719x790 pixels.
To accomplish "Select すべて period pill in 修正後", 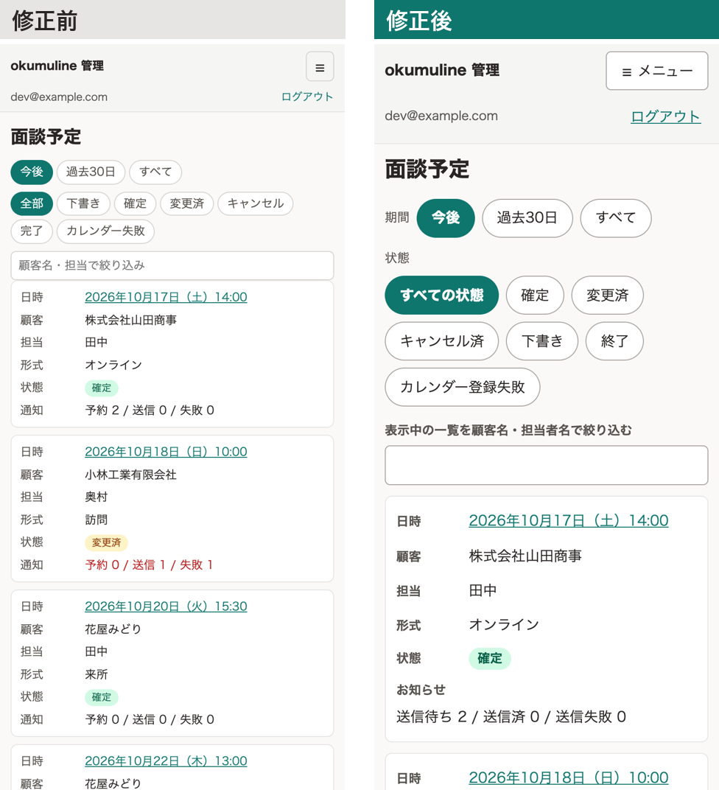I will [x=616, y=218].
